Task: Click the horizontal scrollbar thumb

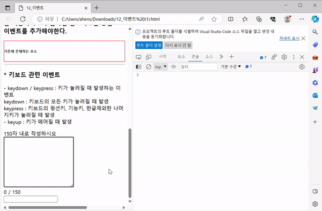Action: [48, 207]
